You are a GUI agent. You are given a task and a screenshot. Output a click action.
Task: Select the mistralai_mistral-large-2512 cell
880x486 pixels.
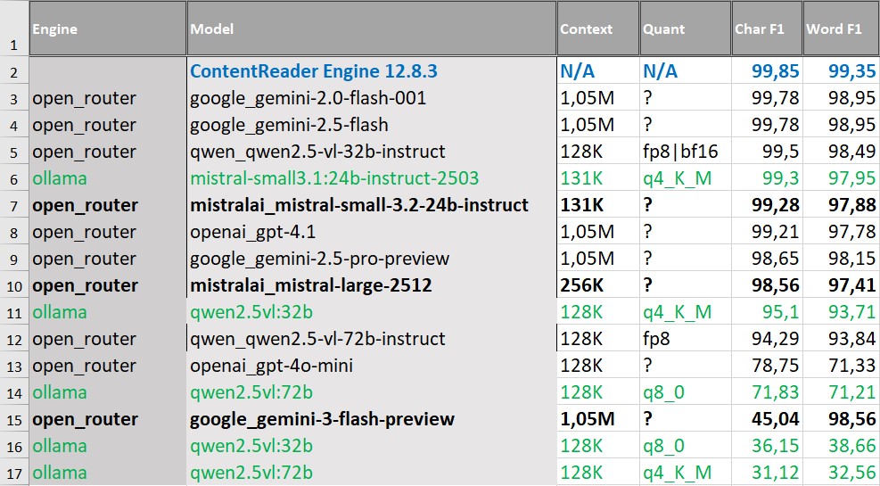(372, 285)
